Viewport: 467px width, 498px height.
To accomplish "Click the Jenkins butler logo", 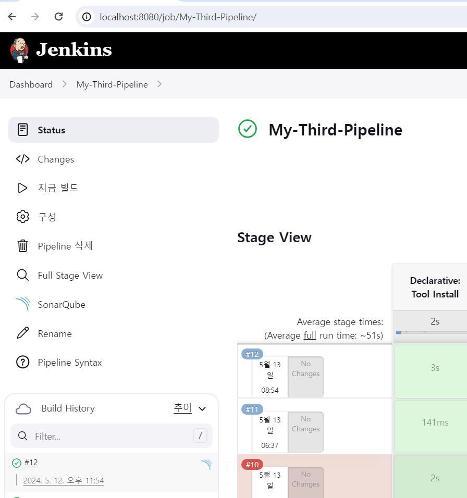I will (x=19, y=50).
